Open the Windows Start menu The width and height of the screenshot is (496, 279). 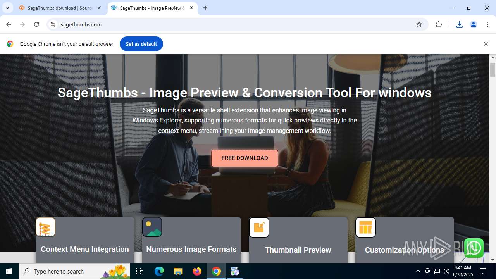[x=9, y=271]
